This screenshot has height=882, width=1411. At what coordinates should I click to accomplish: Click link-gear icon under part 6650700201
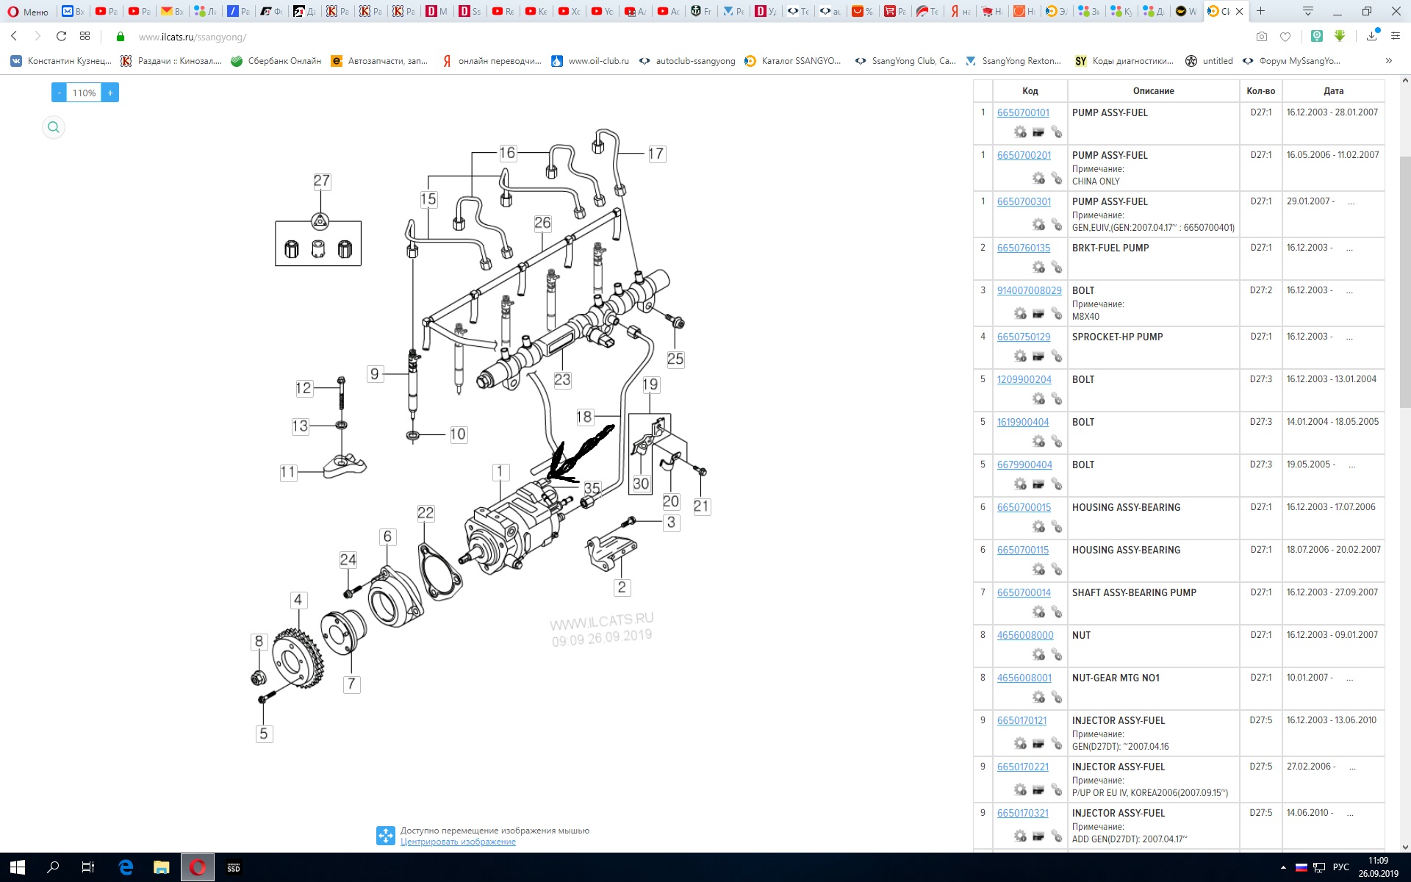pos(1056,178)
